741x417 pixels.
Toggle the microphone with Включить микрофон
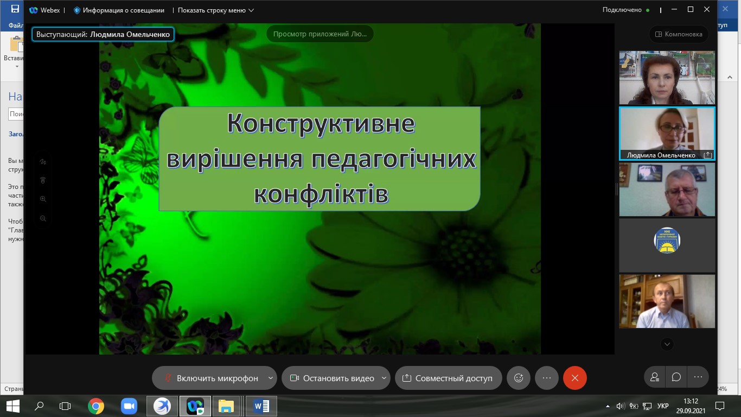pos(210,378)
